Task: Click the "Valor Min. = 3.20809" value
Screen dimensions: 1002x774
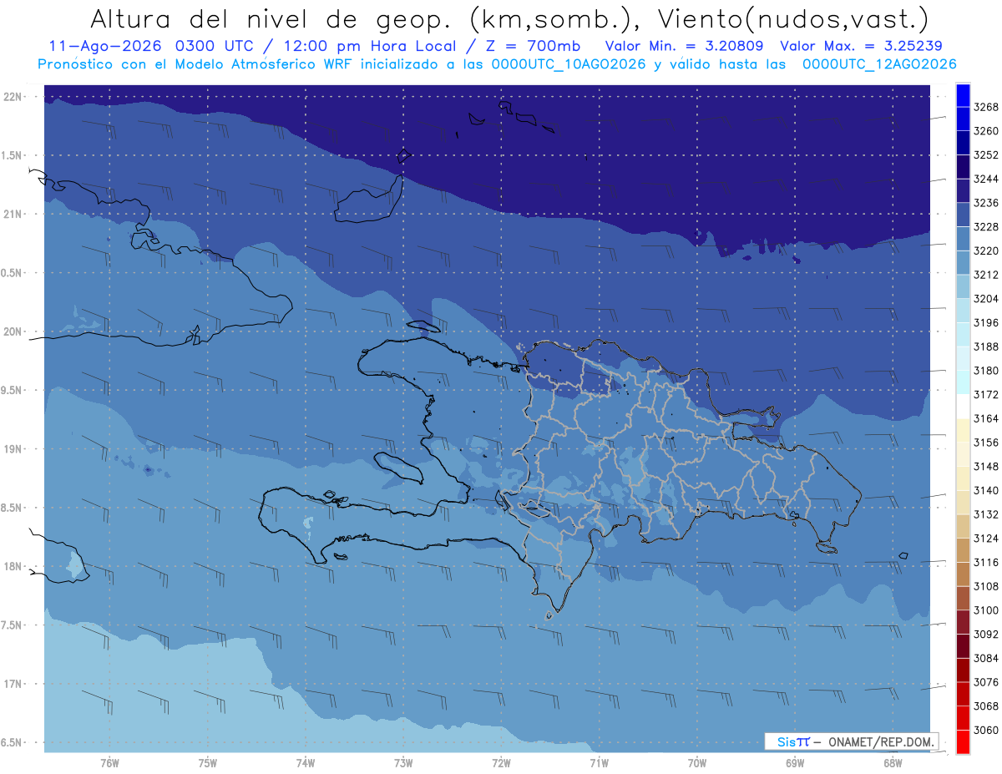Action: pos(685,46)
